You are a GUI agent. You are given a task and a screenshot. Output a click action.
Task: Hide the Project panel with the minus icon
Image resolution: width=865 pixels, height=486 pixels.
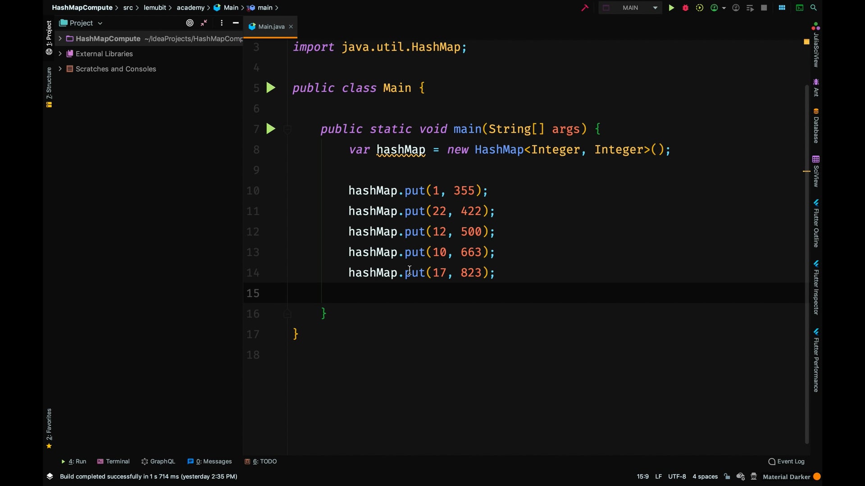236,23
